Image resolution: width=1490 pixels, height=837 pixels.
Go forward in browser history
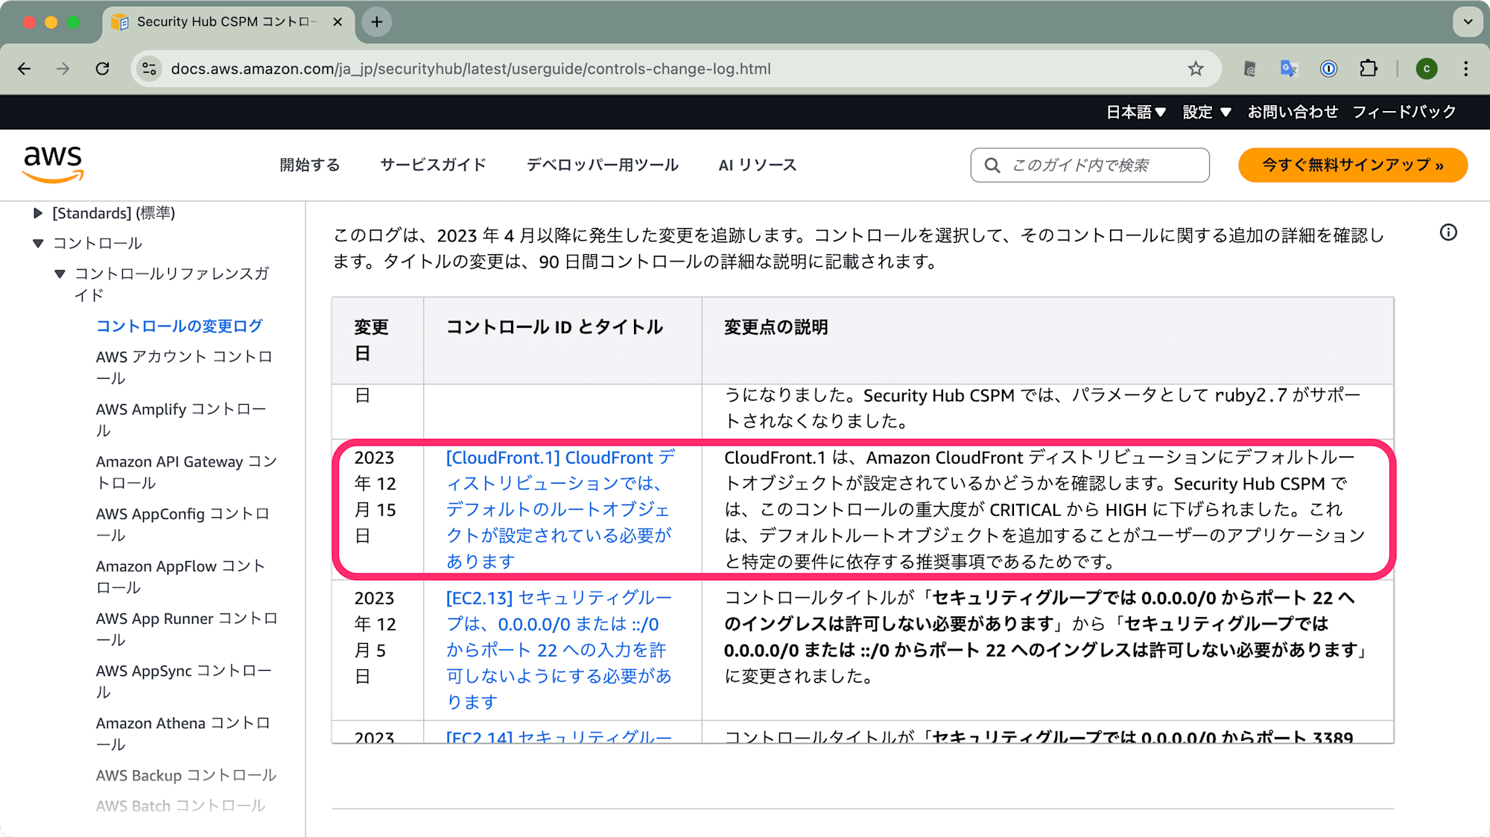click(63, 69)
